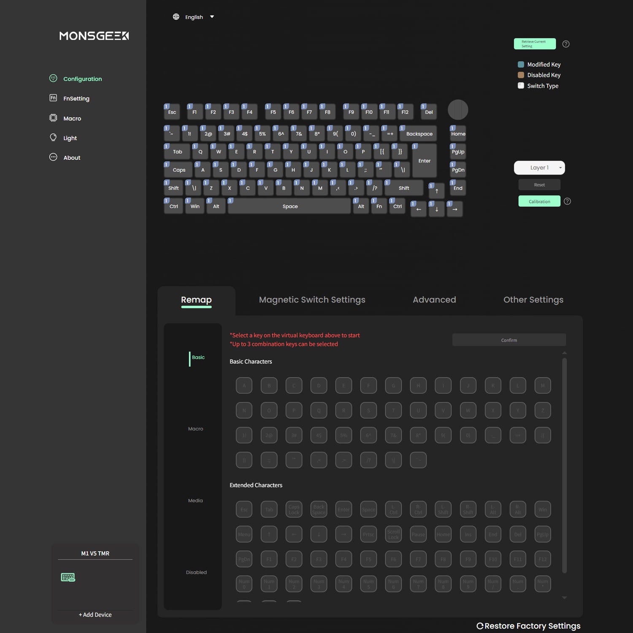Viewport: 633px width, 633px height.
Task: Select the Space key on virtual keyboard
Action: 290,206
